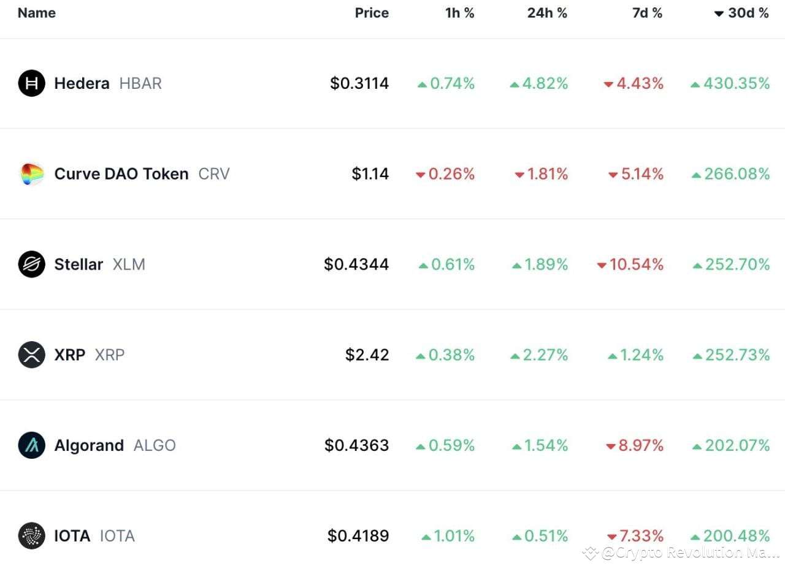
Task: Sort the table by 24h % column
Action: (547, 12)
